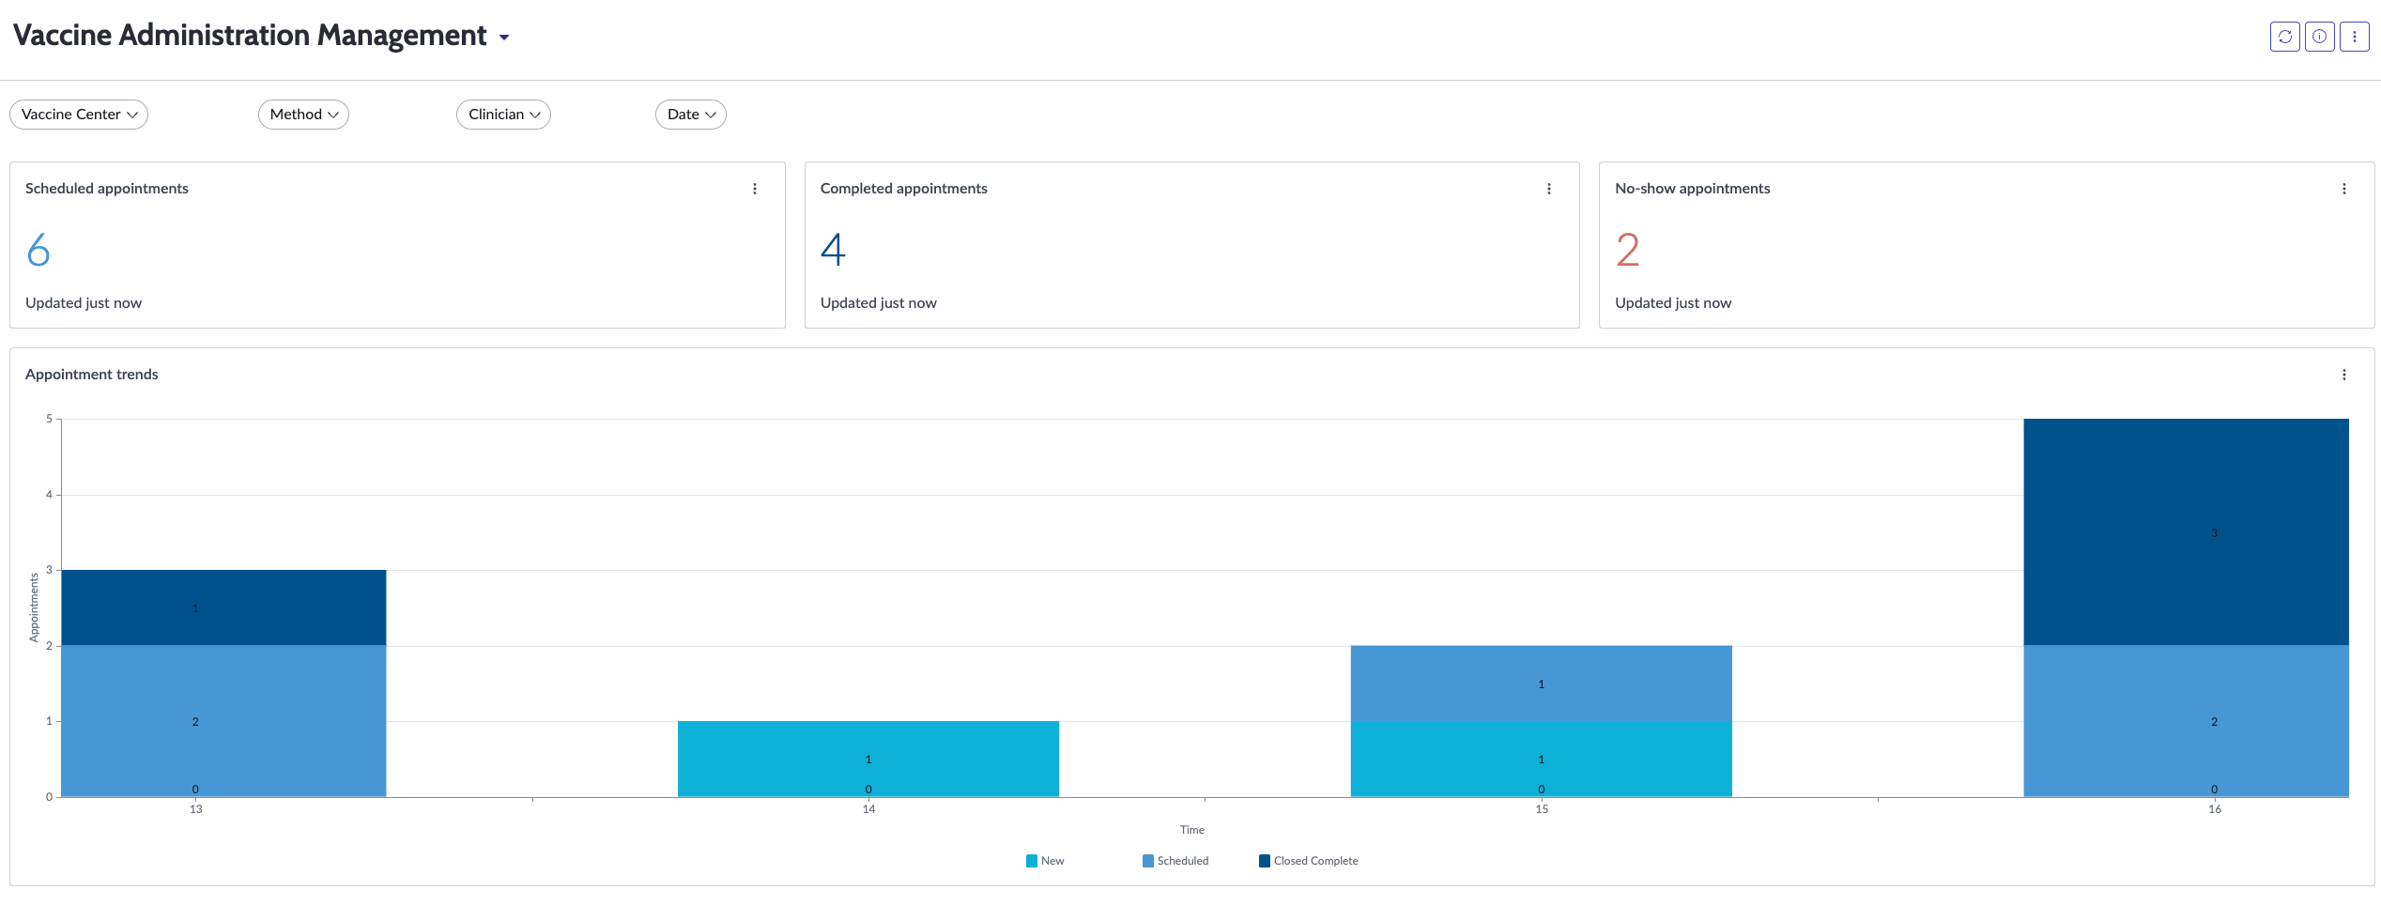Click the Completed appointments card title
The height and width of the screenshot is (921, 2381).
904,189
